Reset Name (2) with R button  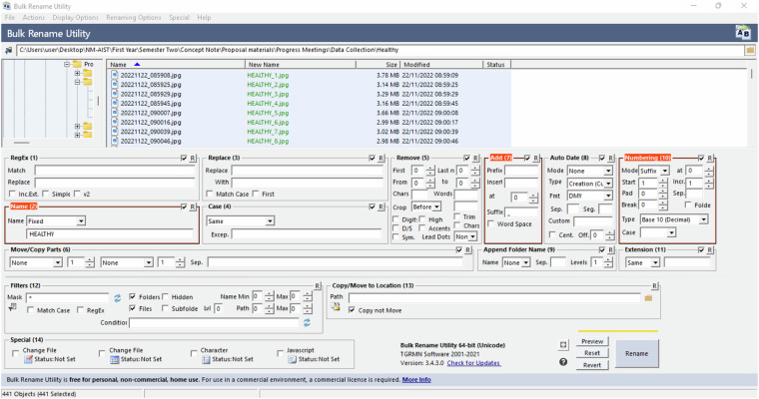point(193,207)
